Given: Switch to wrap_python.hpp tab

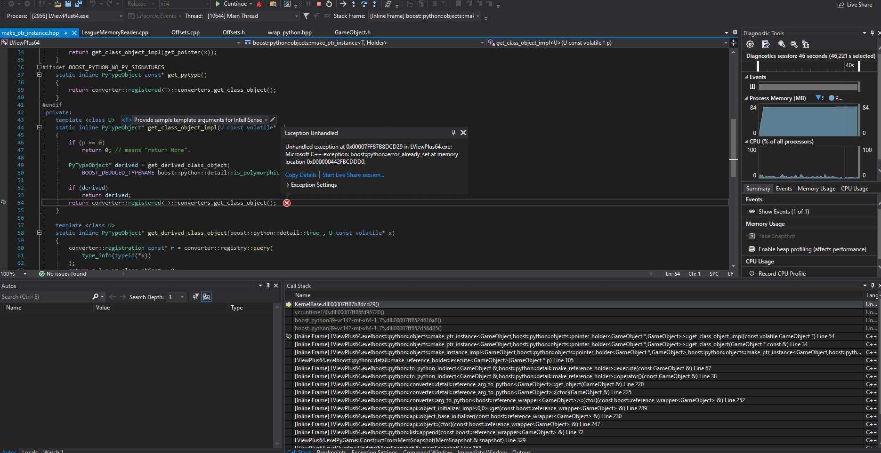Looking at the screenshot, I should point(290,32).
